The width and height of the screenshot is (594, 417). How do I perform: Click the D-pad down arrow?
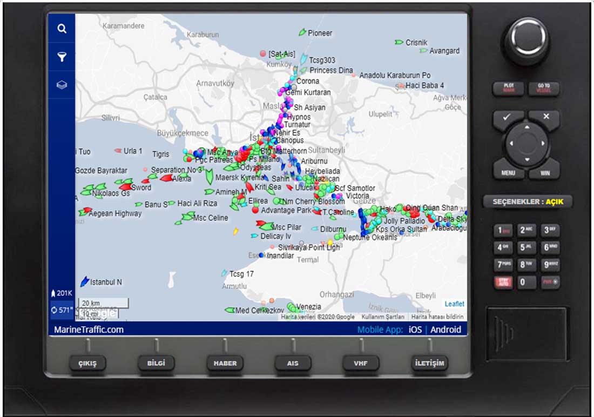pos(527,159)
